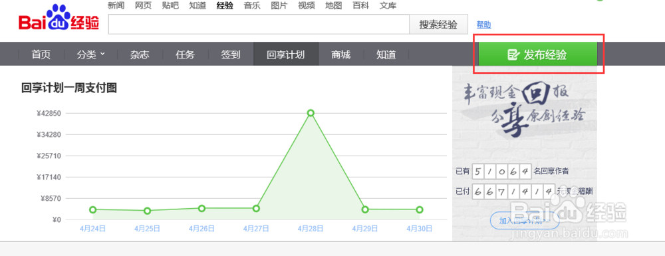The width and height of the screenshot is (665, 256).
Task: Click the ¥17140 axis label
Action: [49, 177]
